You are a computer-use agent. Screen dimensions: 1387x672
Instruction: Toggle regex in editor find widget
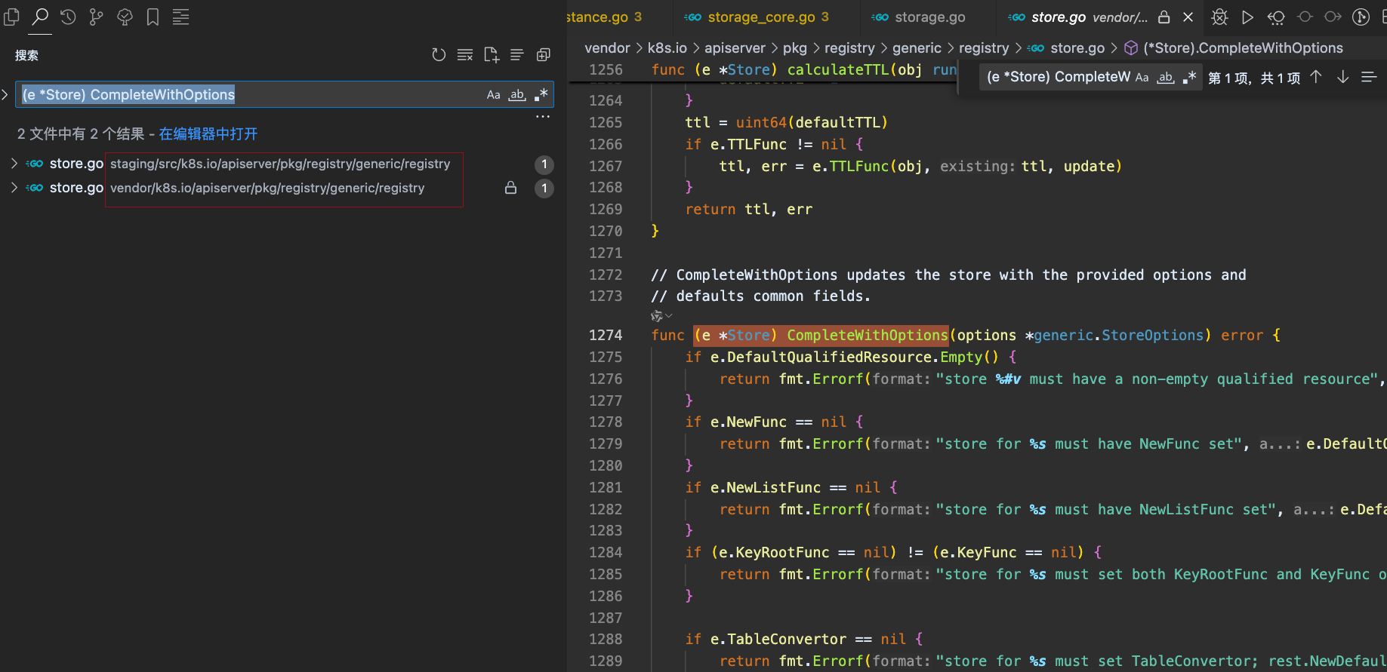[1190, 77]
